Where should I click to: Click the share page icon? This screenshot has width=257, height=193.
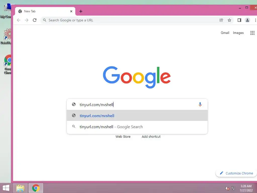(221, 20)
